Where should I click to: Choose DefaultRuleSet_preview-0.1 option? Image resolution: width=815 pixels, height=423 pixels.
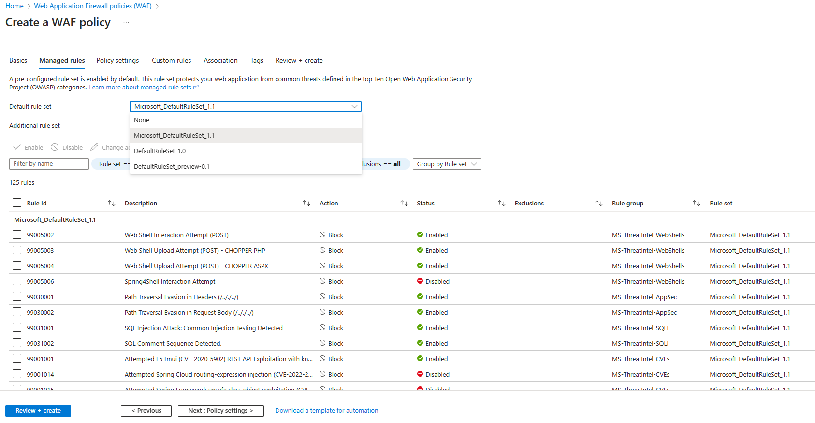(x=246, y=166)
